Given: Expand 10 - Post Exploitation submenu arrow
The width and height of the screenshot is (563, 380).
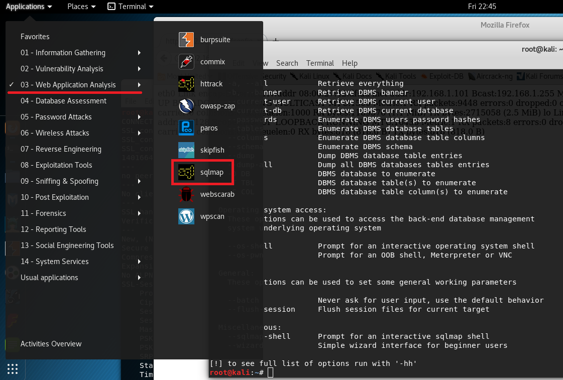Looking at the screenshot, I should click(x=139, y=197).
